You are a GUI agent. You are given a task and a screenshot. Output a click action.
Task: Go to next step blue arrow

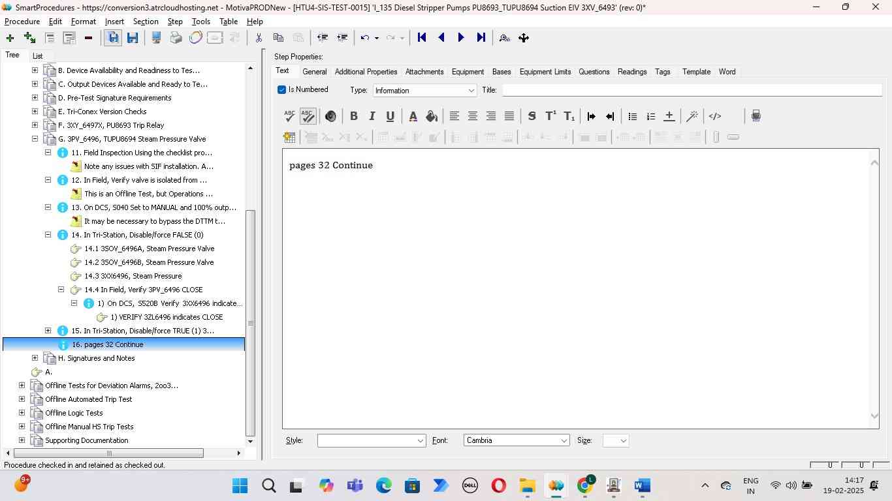click(461, 38)
